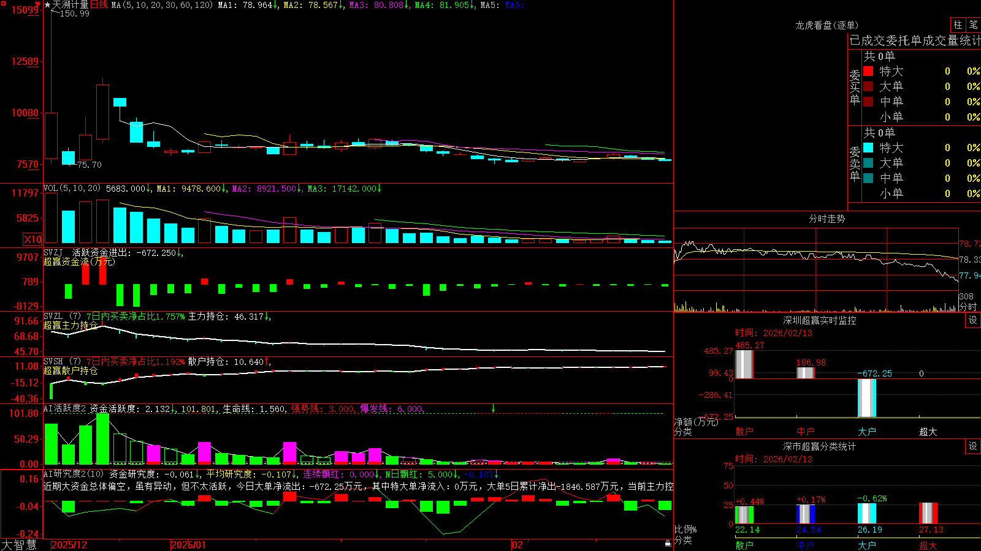Click 150.99 high price annotation

point(74,13)
